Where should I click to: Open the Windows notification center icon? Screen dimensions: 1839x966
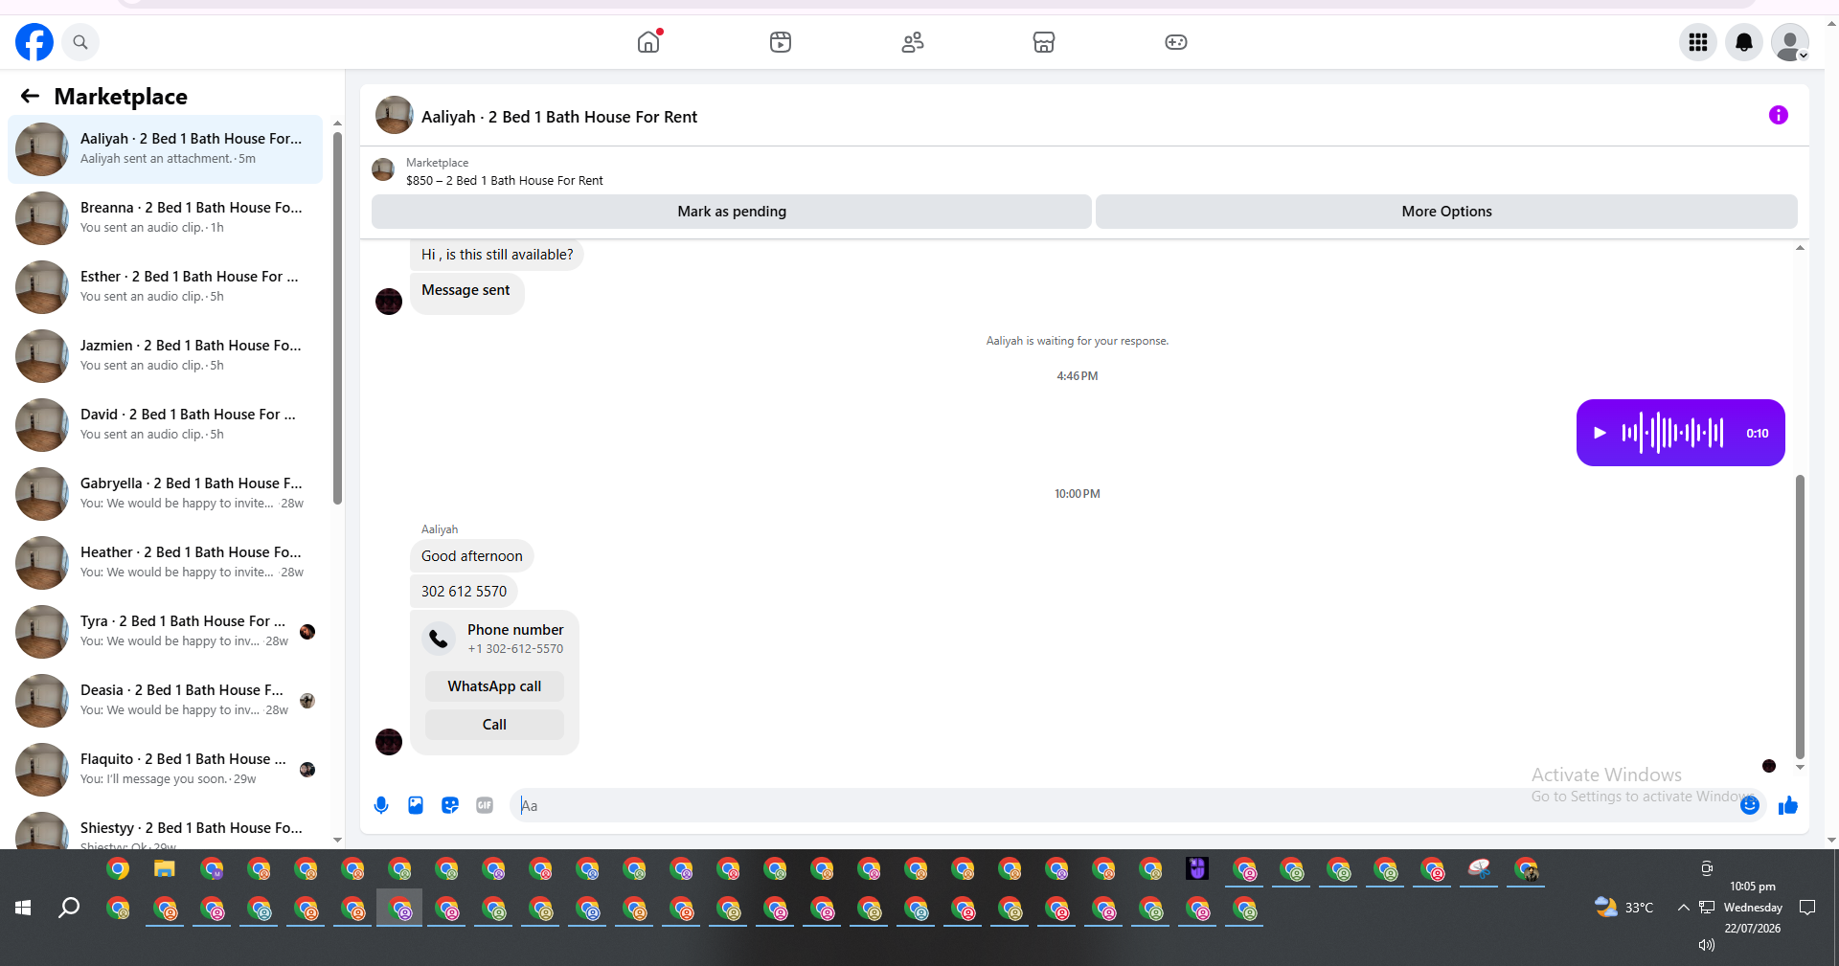click(x=1807, y=908)
